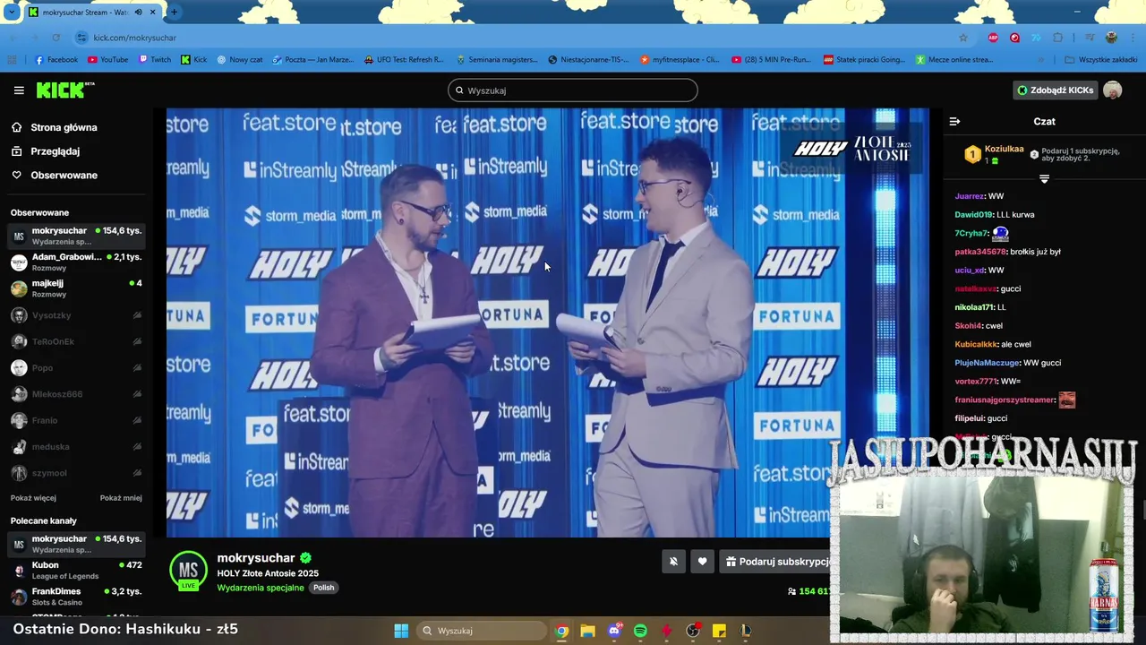Open mokrysuchar MS live avatar

[188, 571]
